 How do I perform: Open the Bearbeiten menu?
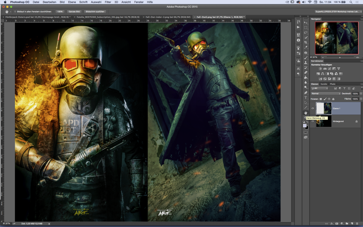coord(49,2)
